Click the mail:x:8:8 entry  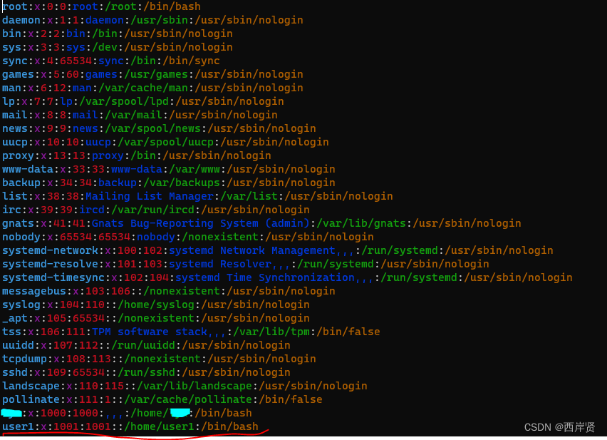pyautogui.click(x=140, y=115)
